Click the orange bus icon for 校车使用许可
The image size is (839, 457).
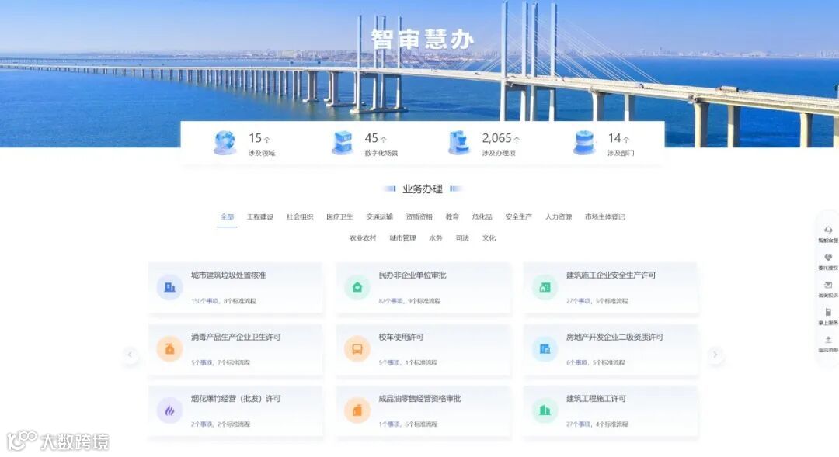pyautogui.click(x=357, y=349)
